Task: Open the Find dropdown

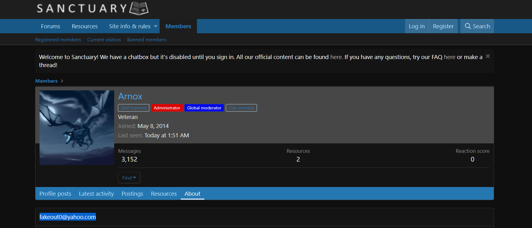Action: click(129, 178)
